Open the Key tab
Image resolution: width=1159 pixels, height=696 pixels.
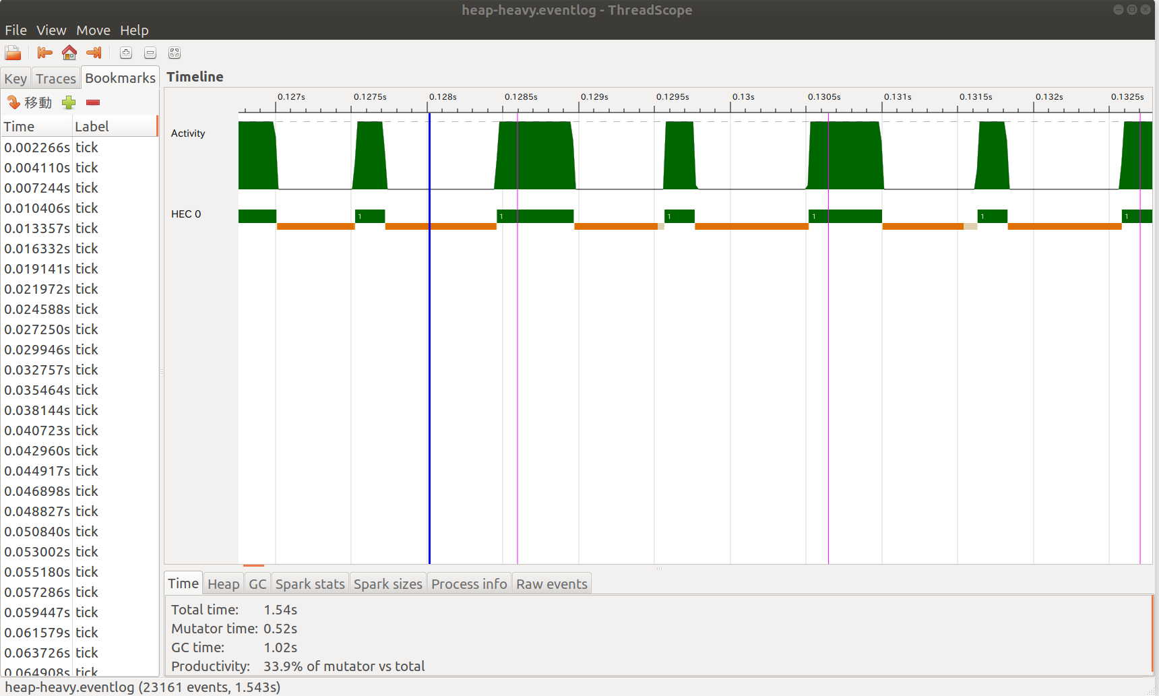15,77
